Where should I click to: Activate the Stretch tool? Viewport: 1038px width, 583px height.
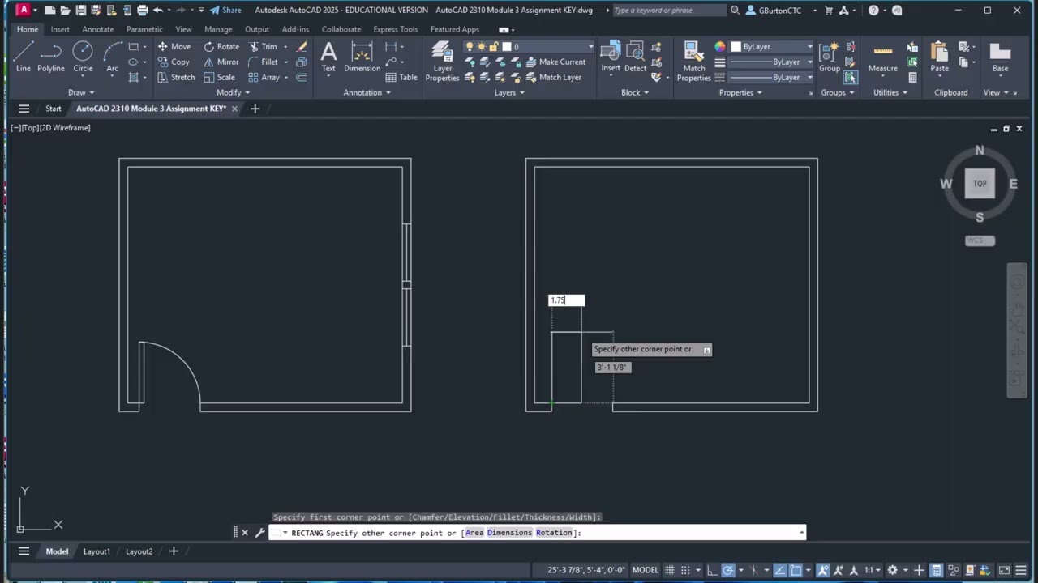click(176, 77)
